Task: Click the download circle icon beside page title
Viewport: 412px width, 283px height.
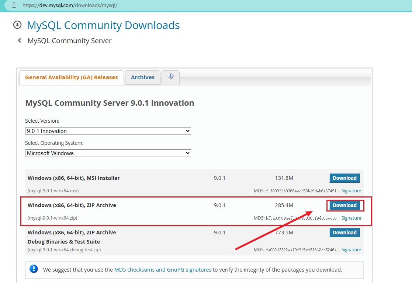Action: [17, 25]
